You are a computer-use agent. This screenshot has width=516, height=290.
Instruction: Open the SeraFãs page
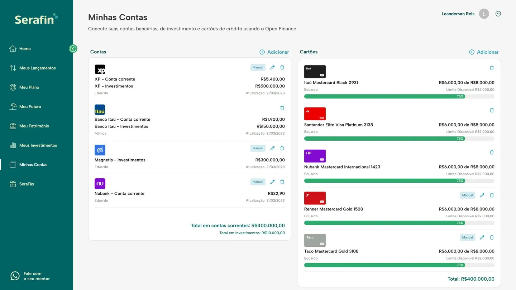point(21,184)
